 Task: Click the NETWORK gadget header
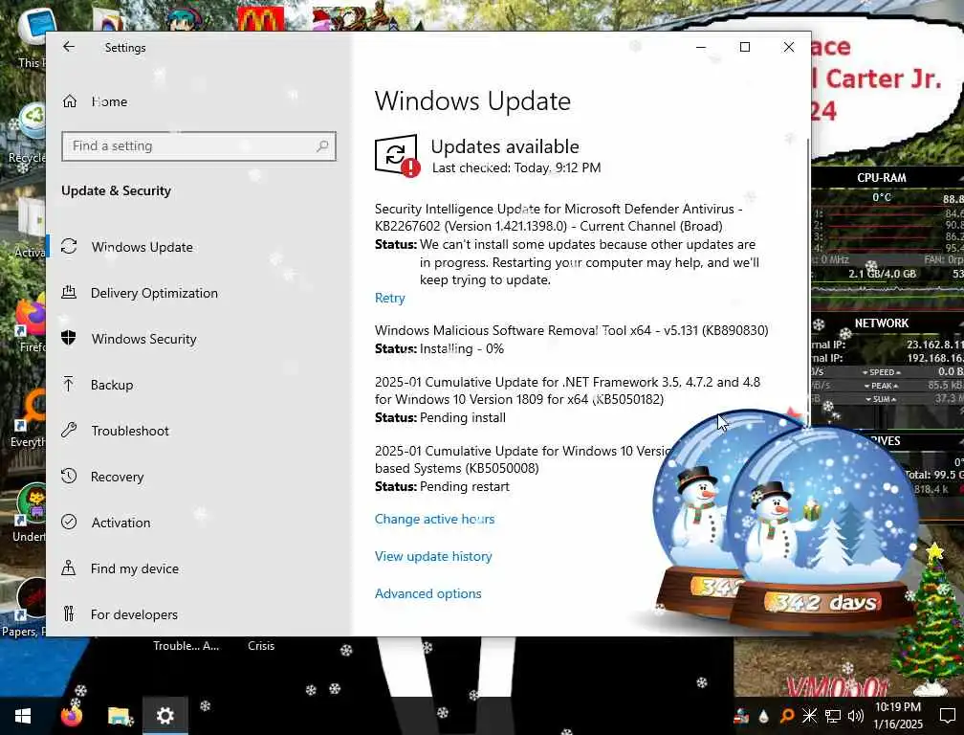click(881, 323)
